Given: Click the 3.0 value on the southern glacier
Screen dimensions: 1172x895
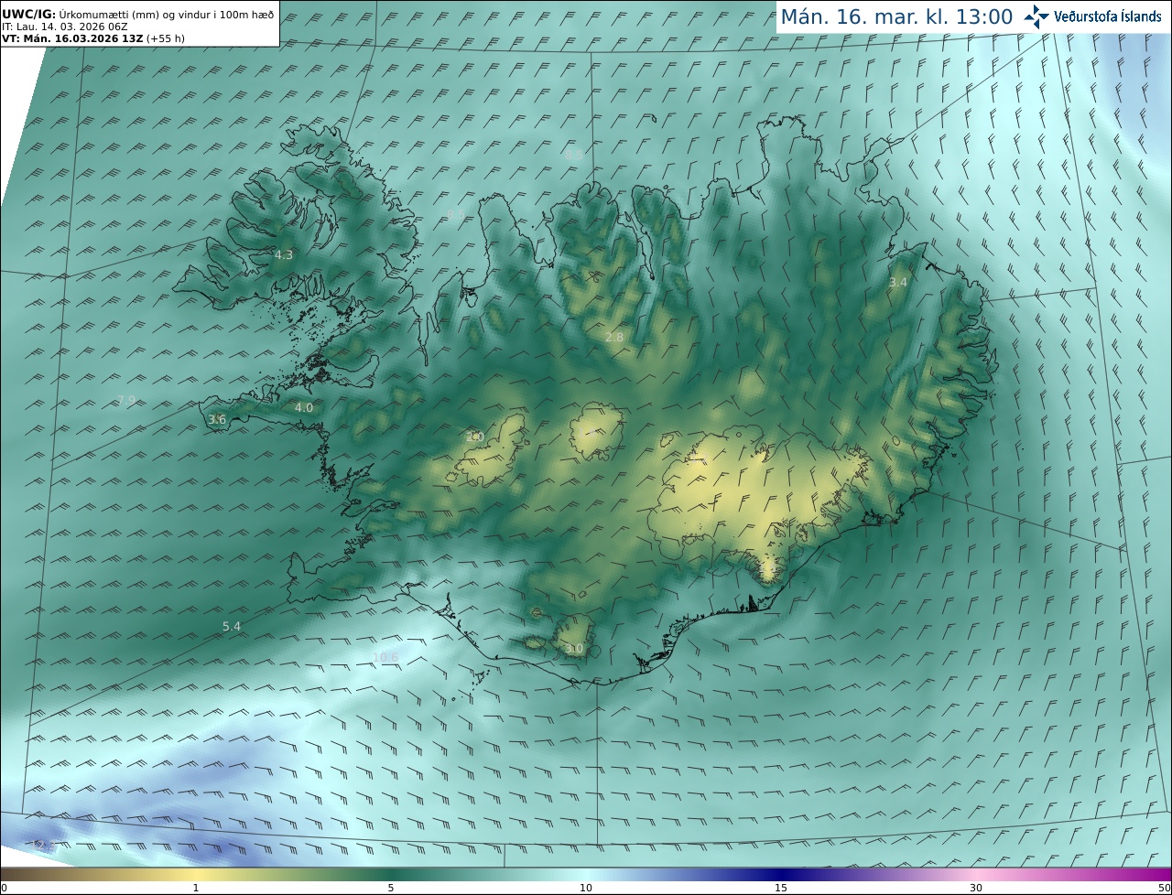Looking at the screenshot, I should pyautogui.click(x=574, y=649).
